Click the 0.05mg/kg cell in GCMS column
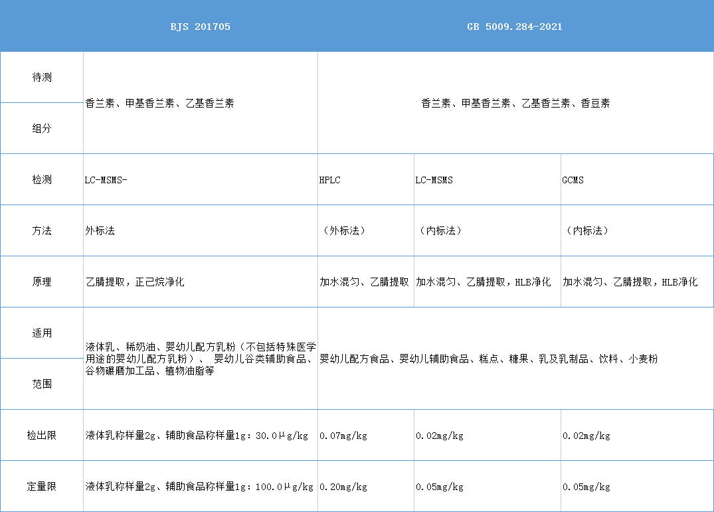The height and width of the screenshot is (512, 714). pos(637,486)
